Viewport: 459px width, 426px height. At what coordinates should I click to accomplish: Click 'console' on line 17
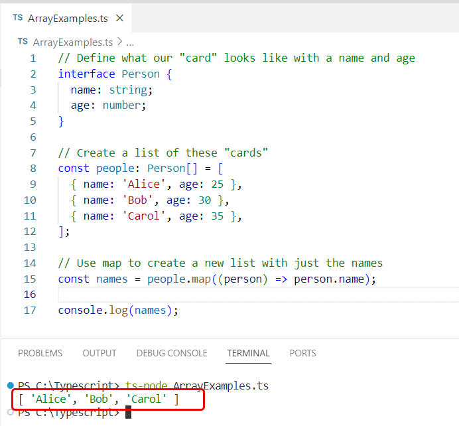coord(80,311)
